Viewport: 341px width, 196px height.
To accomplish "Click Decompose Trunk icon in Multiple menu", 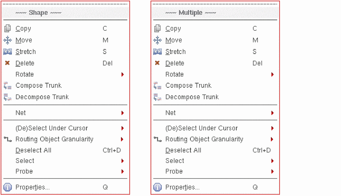I will point(157,97).
